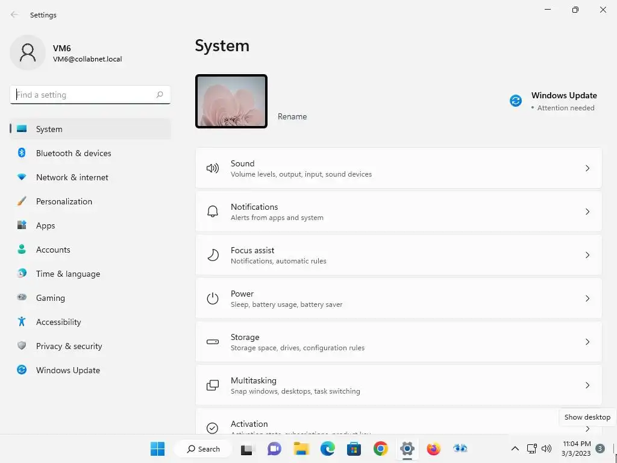Viewport: 617px width, 463px height.
Task: Click the desktop wallpaper thumbnail
Action: point(231,101)
